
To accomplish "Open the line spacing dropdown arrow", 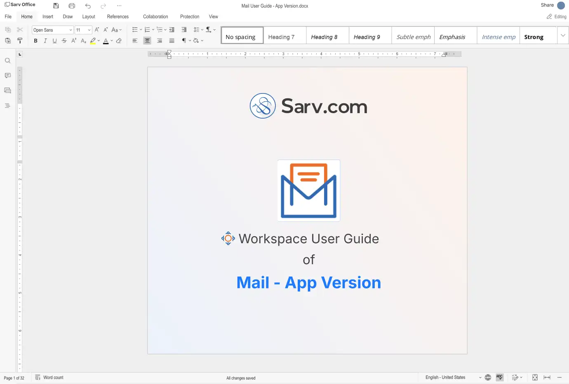I will tap(202, 30).
